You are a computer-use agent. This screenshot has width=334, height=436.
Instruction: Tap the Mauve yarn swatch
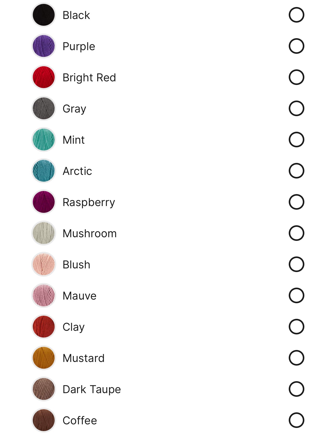coord(44,295)
